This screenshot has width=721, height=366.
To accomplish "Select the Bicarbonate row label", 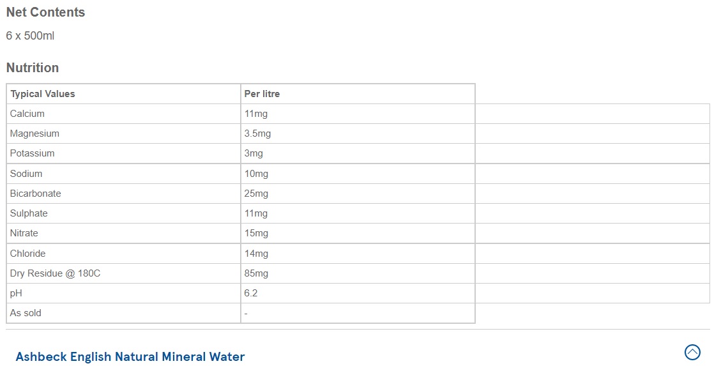I will pyautogui.click(x=35, y=193).
